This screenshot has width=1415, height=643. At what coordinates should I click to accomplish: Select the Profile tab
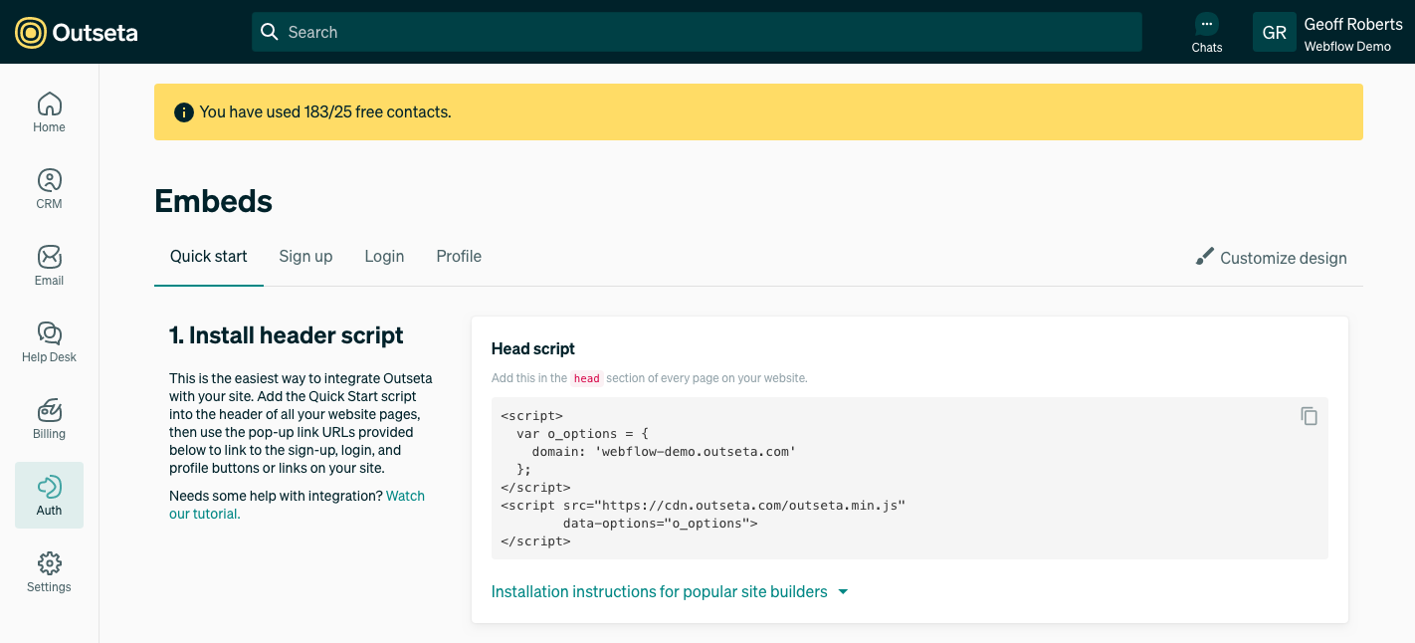[458, 256]
